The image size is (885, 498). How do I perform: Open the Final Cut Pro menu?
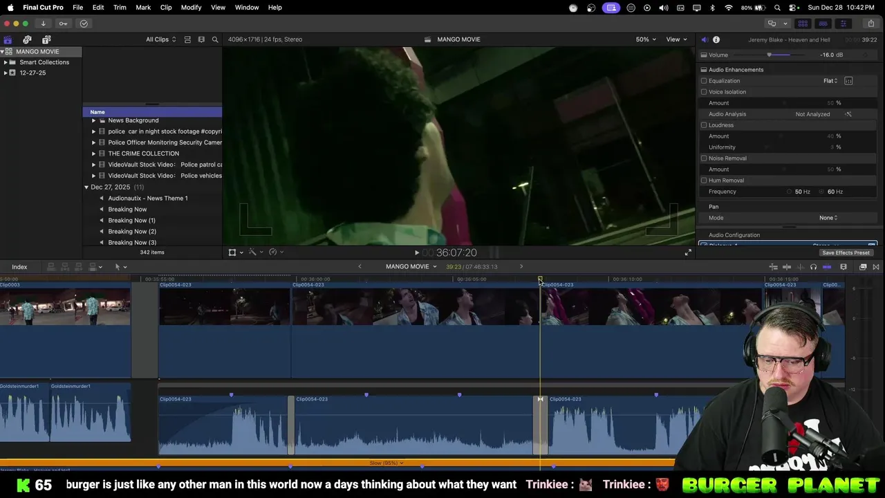coord(43,7)
